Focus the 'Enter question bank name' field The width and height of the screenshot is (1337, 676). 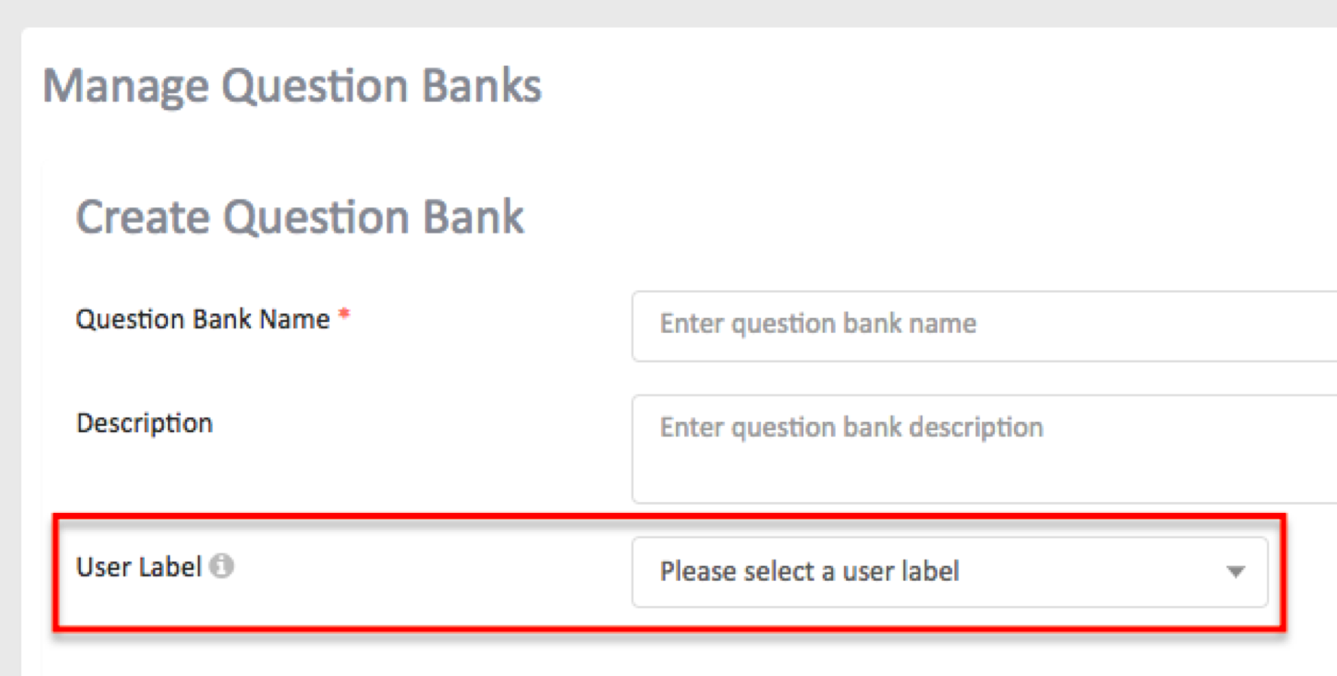click(x=985, y=326)
